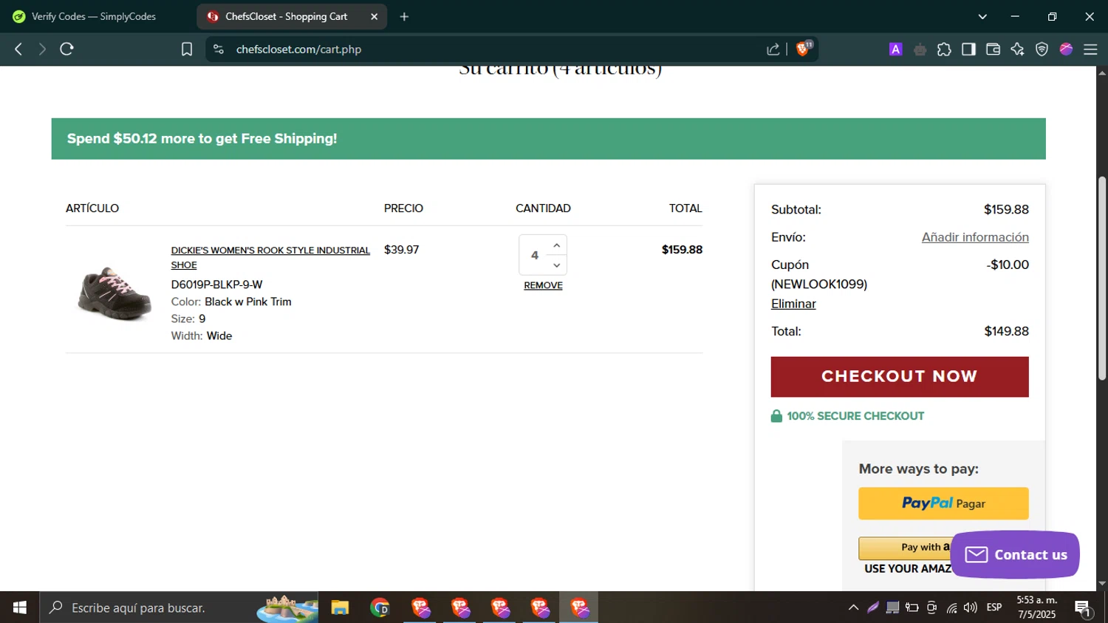Open the Brave Wallet icon

pos(993,50)
